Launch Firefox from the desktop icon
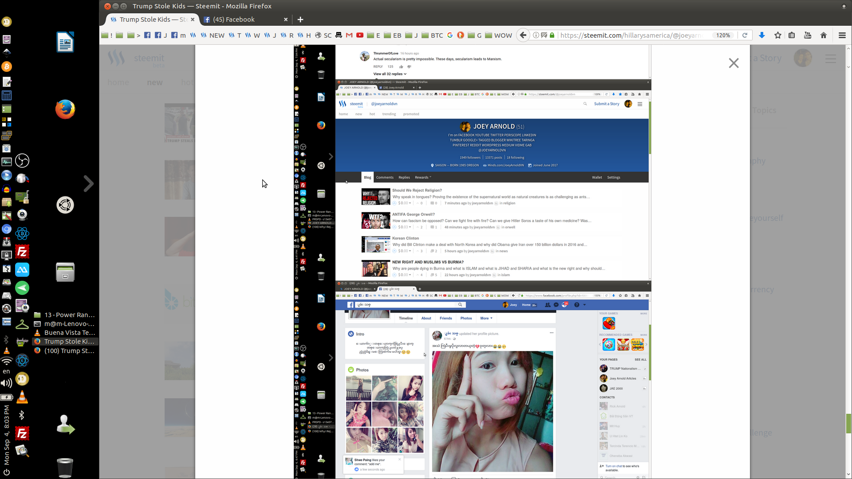 (65, 110)
